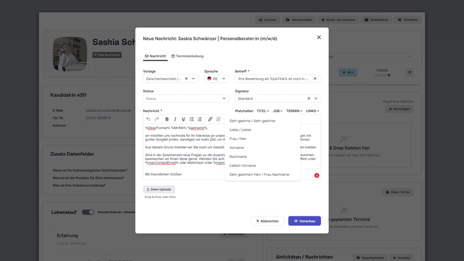Toggle bold formatting in the Nachricht editor

[167, 119]
